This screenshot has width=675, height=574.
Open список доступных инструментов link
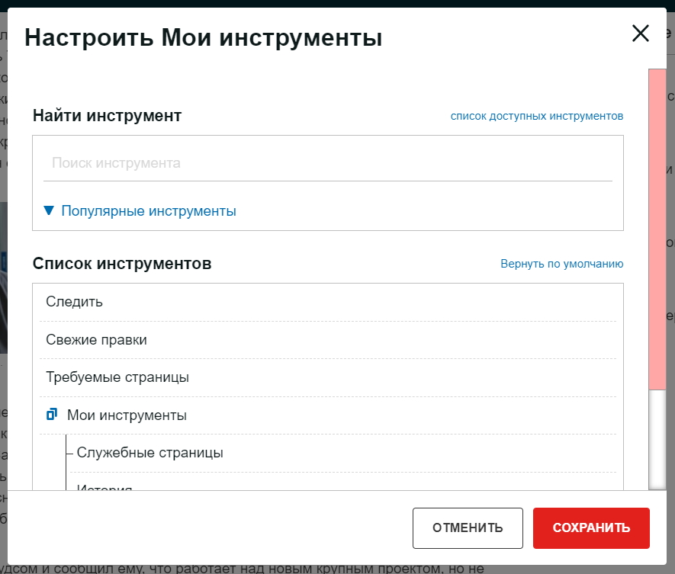[x=537, y=116]
